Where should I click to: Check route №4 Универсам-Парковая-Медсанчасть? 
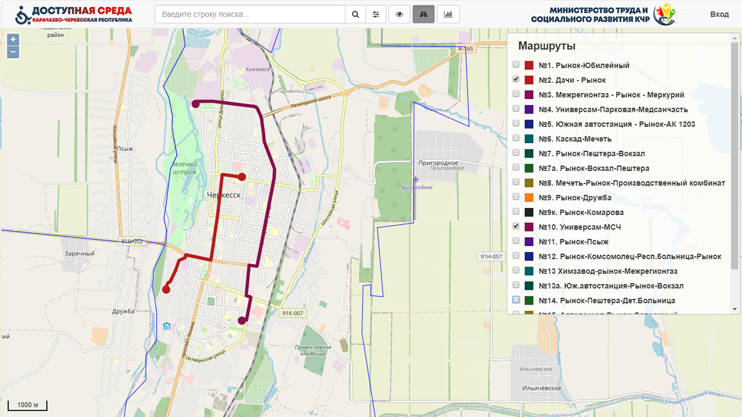pyautogui.click(x=516, y=109)
